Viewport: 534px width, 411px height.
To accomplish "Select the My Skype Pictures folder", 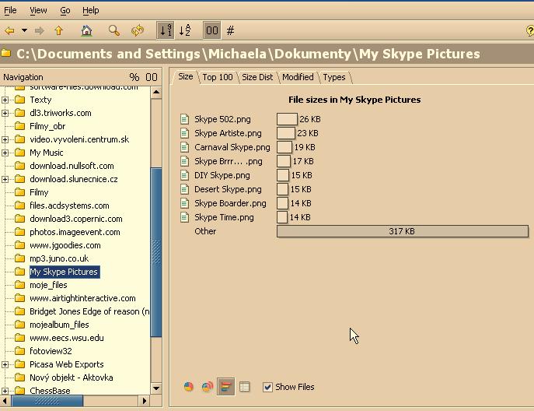I will [x=65, y=272].
